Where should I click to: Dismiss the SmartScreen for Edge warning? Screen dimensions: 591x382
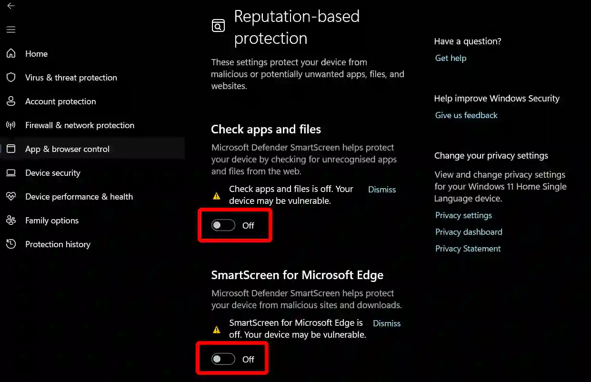(x=386, y=323)
